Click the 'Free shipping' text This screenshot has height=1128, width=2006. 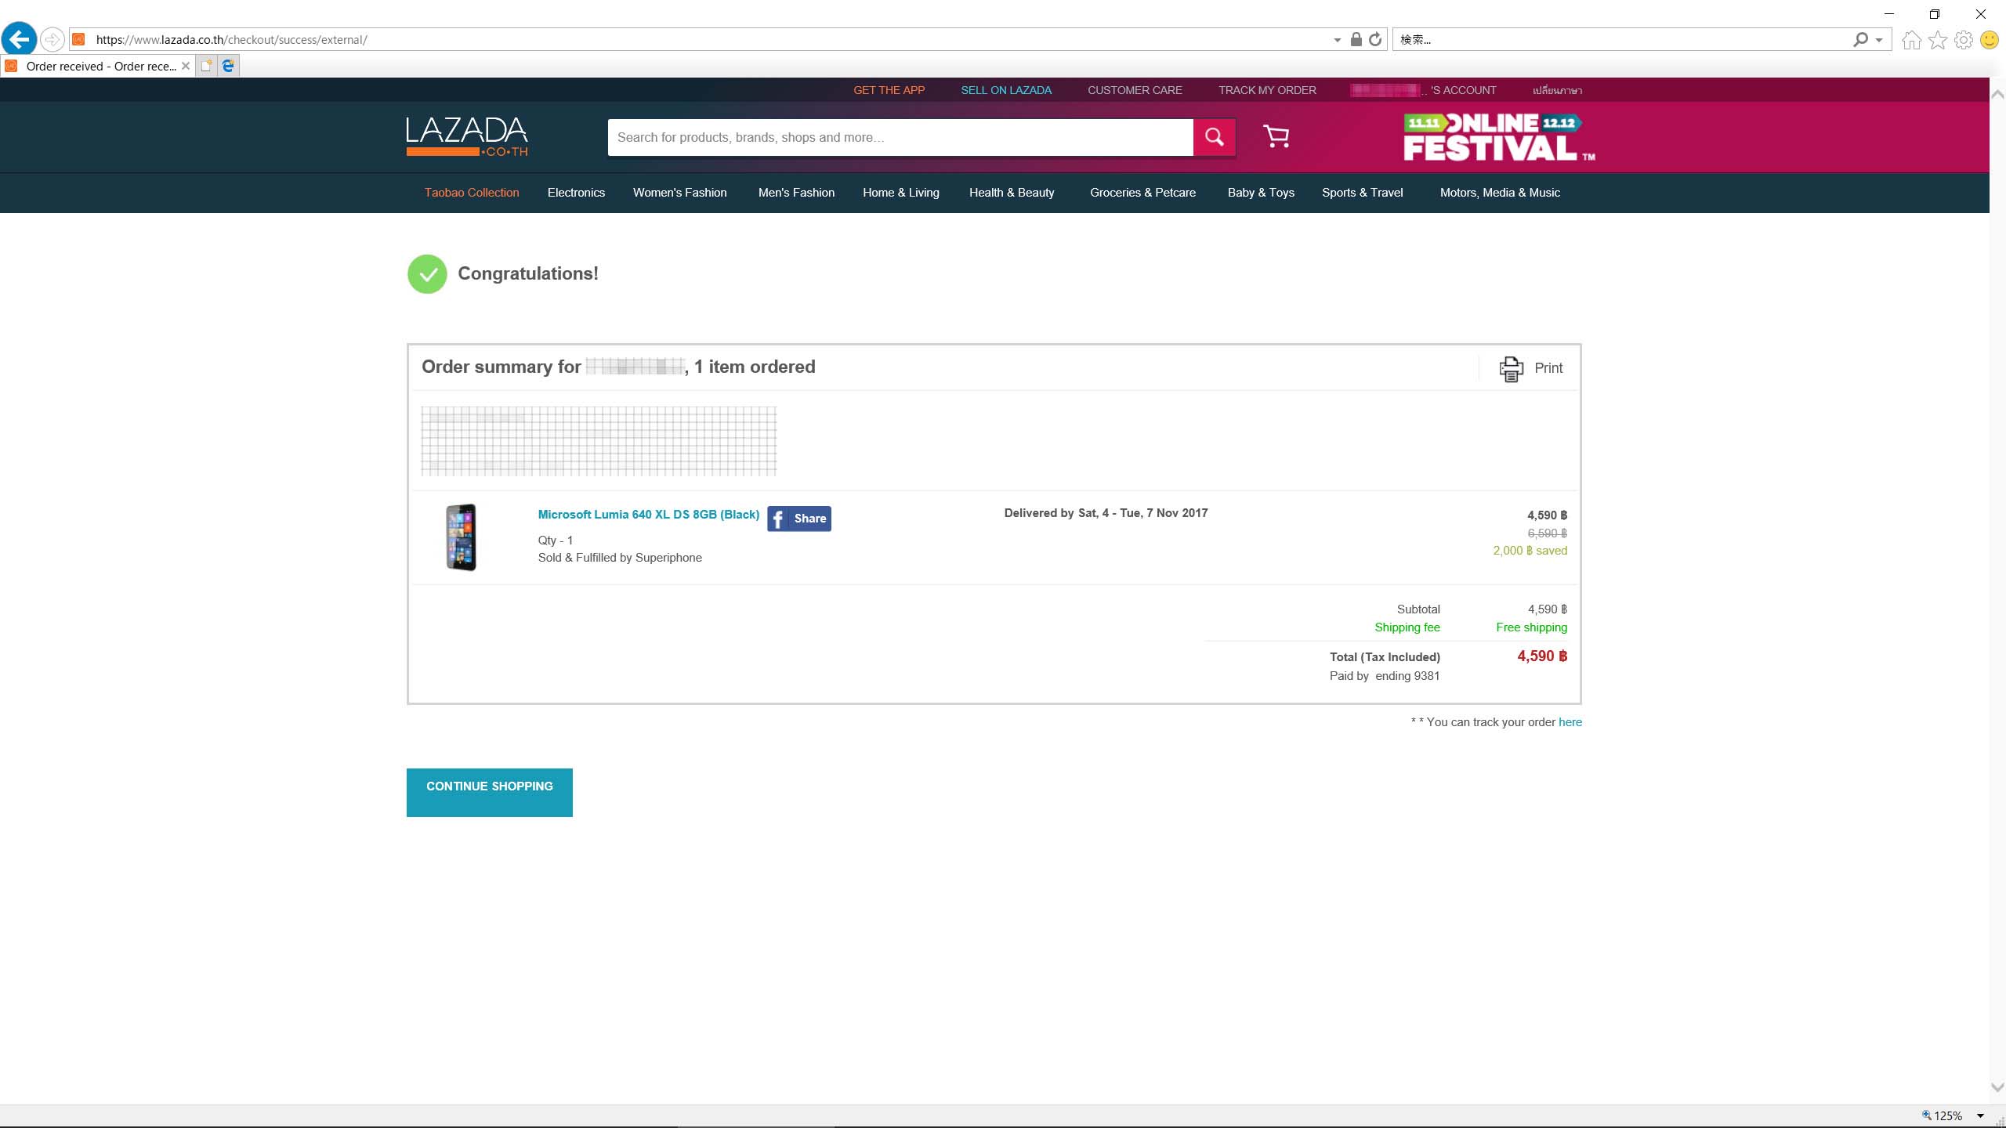[1531, 627]
